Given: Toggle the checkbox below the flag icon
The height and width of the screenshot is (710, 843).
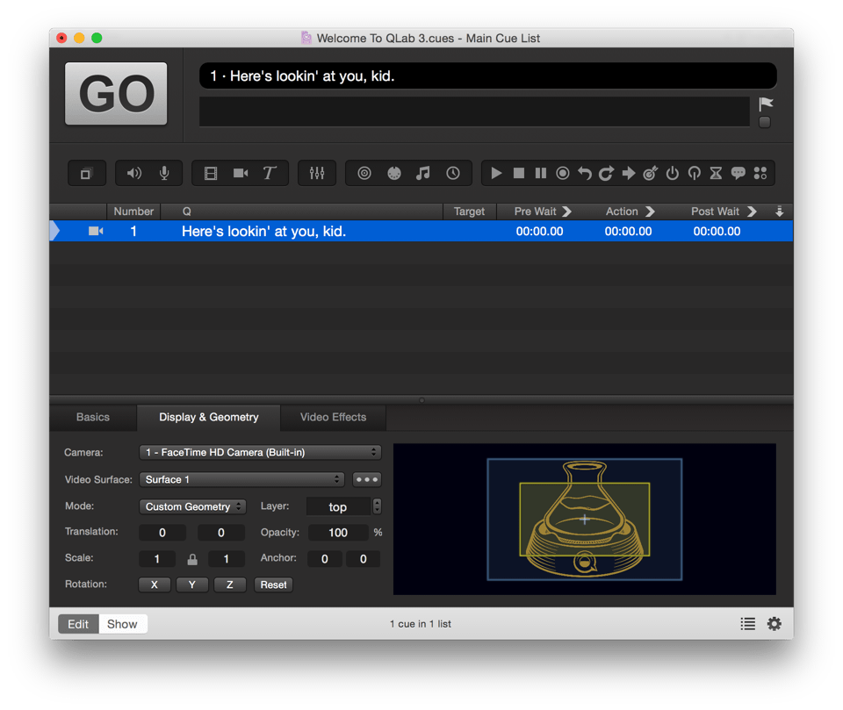Looking at the screenshot, I should 765,123.
